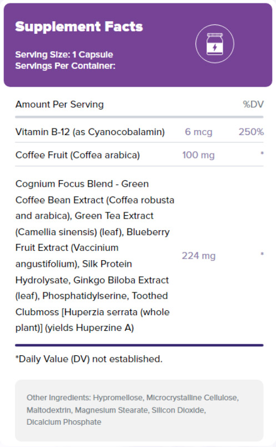Click the %DV column header
This screenshot has height=447, width=276.
[x=253, y=105]
